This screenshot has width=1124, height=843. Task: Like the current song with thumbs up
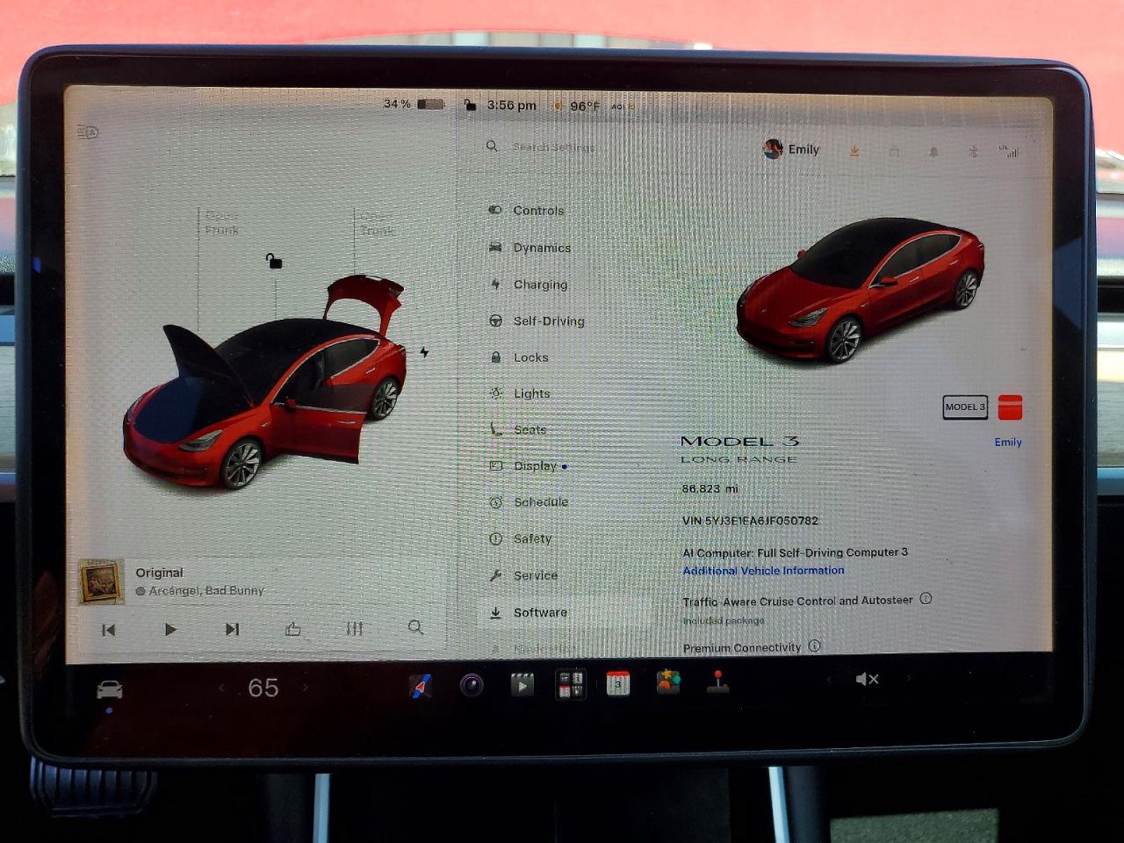[293, 629]
